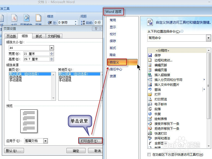
Task: Click scroll down arrow of first page list
Action: pyautogui.click(x=53, y=98)
